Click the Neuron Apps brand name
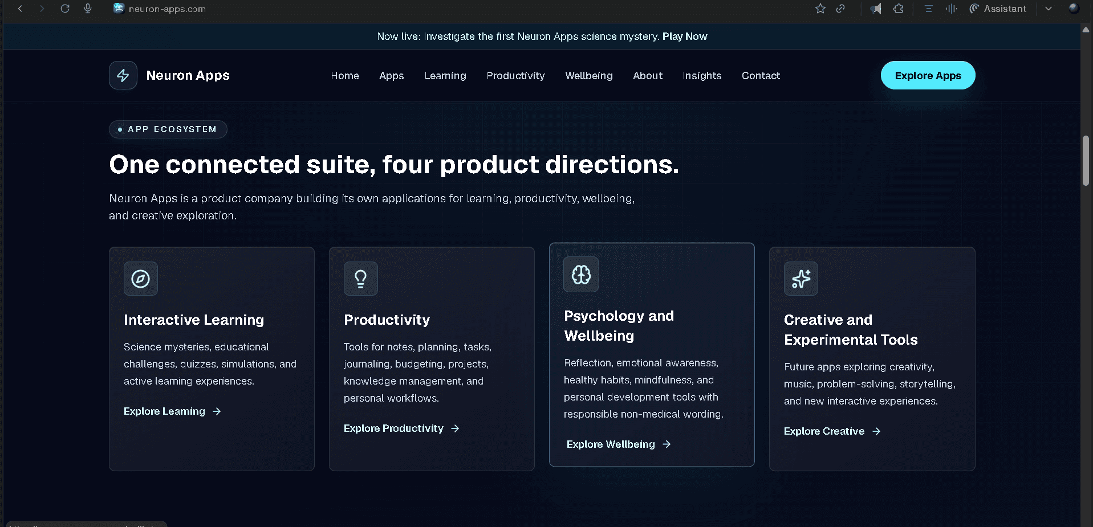Screen dimensions: 1093x527 [188, 75]
